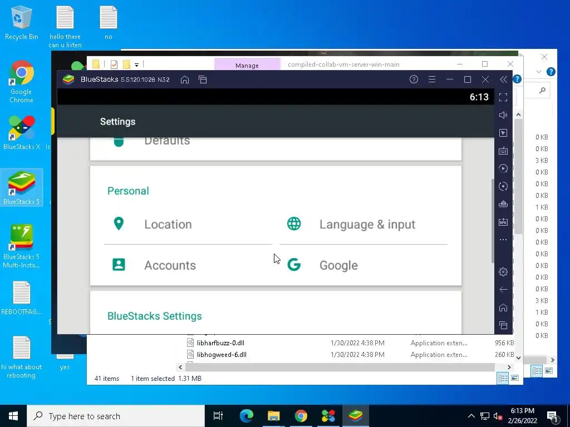Select libharfbuzz-0.dll in File Explorer

tap(220, 342)
